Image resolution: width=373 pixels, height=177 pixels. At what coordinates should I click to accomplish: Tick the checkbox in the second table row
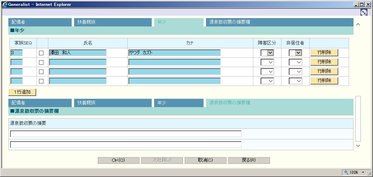click(41, 62)
